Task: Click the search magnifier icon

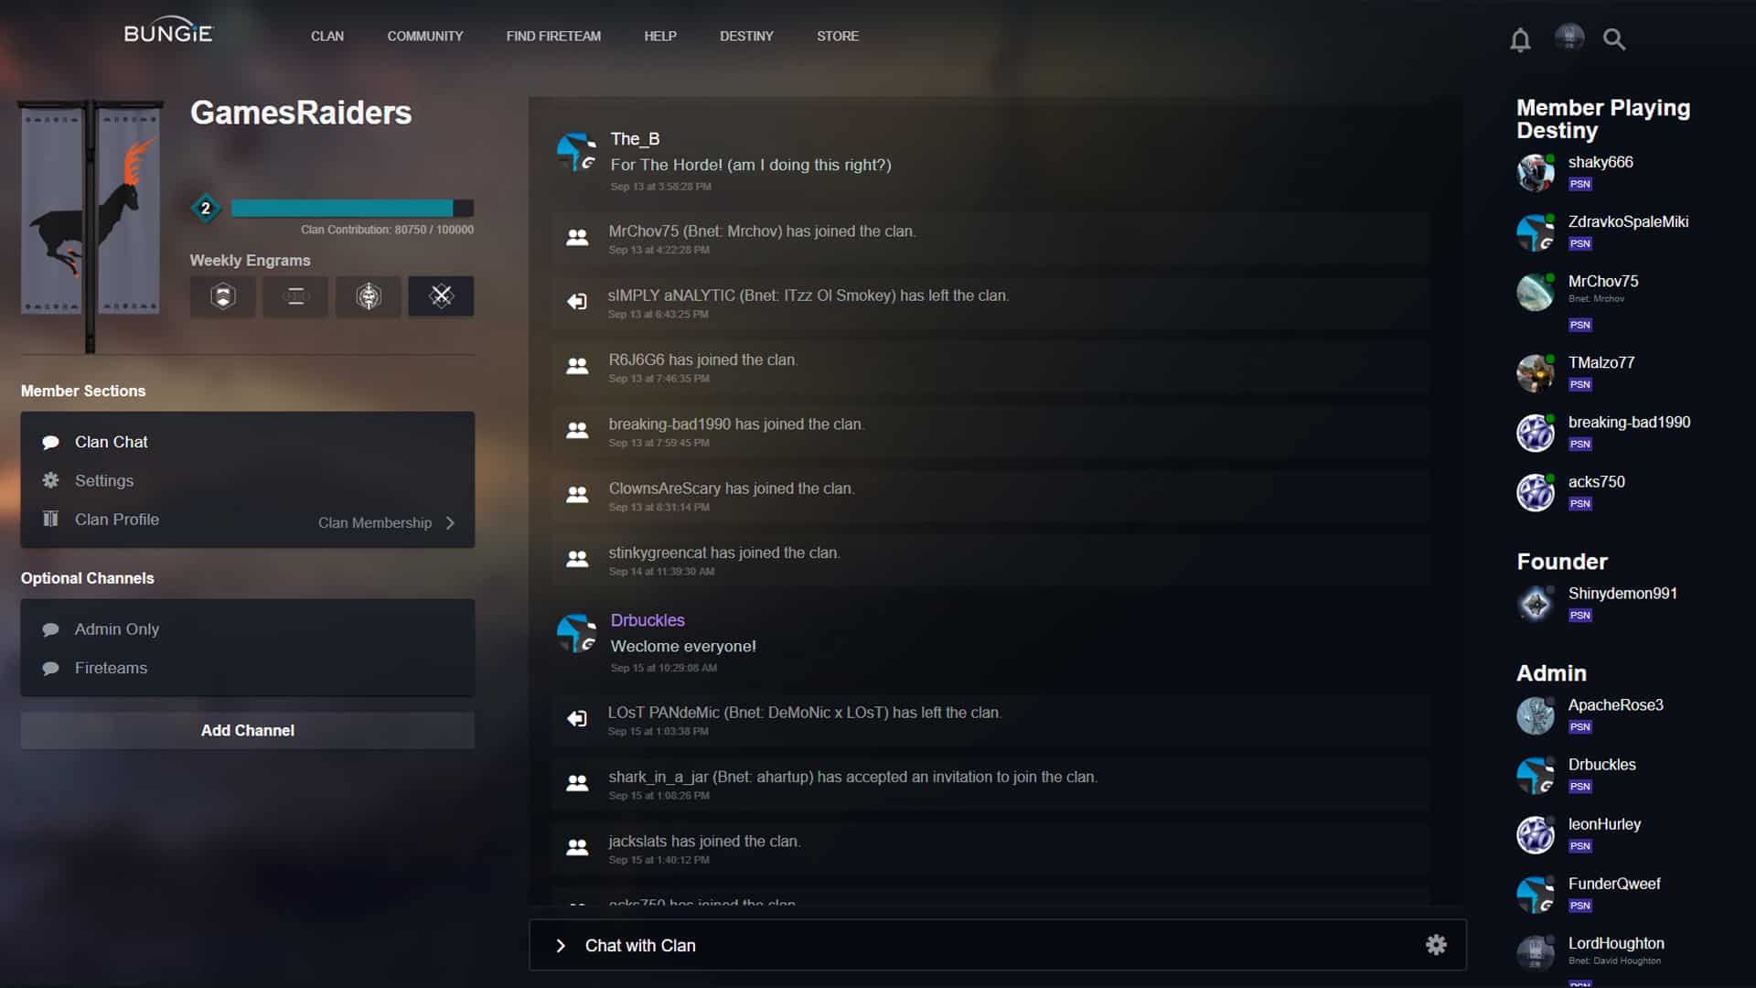Action: click(1614, 39)
